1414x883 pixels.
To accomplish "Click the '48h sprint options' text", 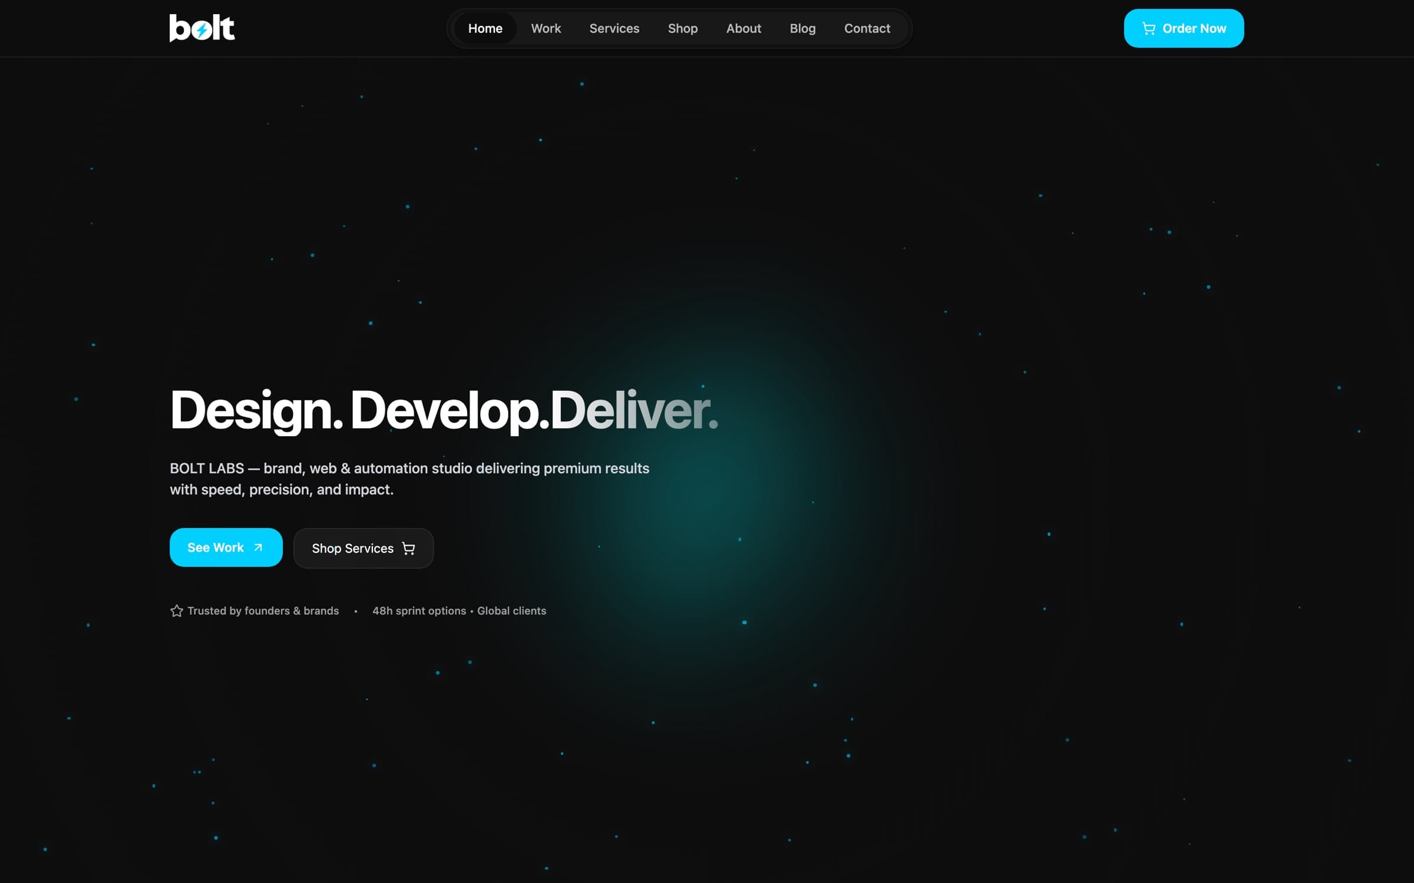I will click(x=419, y=611).
